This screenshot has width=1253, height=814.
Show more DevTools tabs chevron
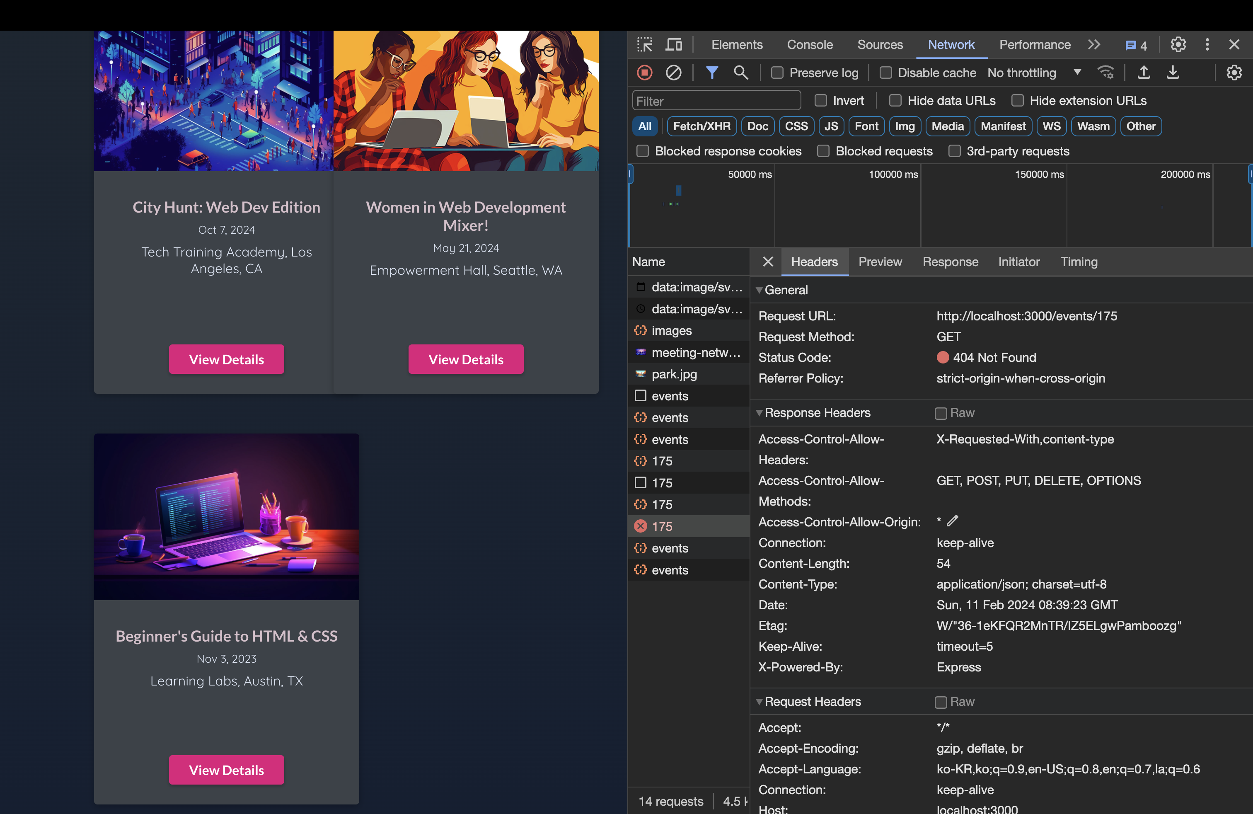click(1094, 45)
